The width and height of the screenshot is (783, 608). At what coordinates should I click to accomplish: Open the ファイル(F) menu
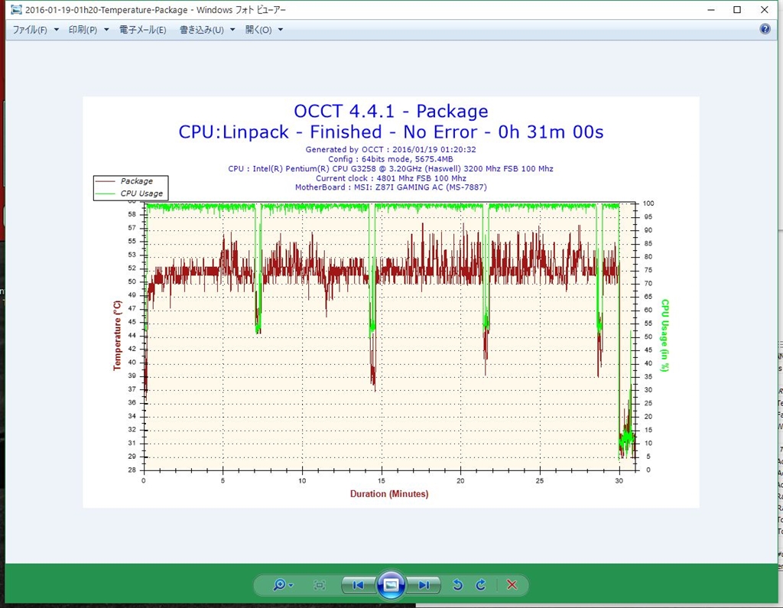click(30, 30)
